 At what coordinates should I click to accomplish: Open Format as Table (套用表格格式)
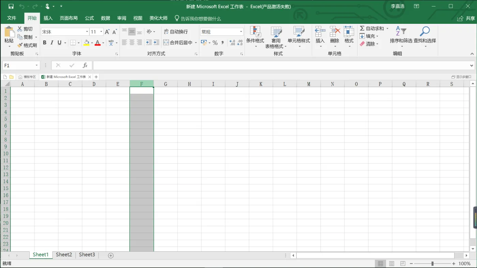pos(276,37)
